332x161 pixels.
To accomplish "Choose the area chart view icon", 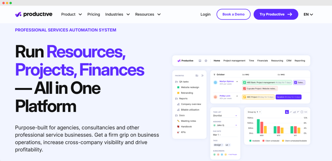I will 294,112.
